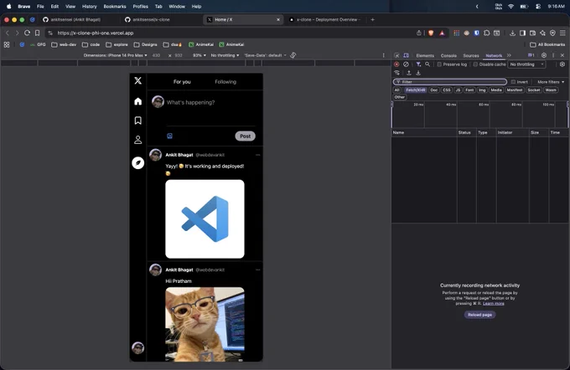This screenshot has height=370, width=570.
Task: Open the web-dev bookmarks folder
Action: (x=64, y=44)
